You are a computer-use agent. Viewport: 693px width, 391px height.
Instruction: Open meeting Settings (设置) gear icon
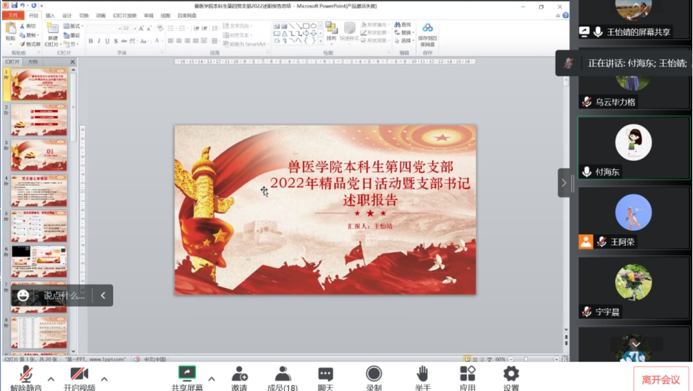point(511,374)
